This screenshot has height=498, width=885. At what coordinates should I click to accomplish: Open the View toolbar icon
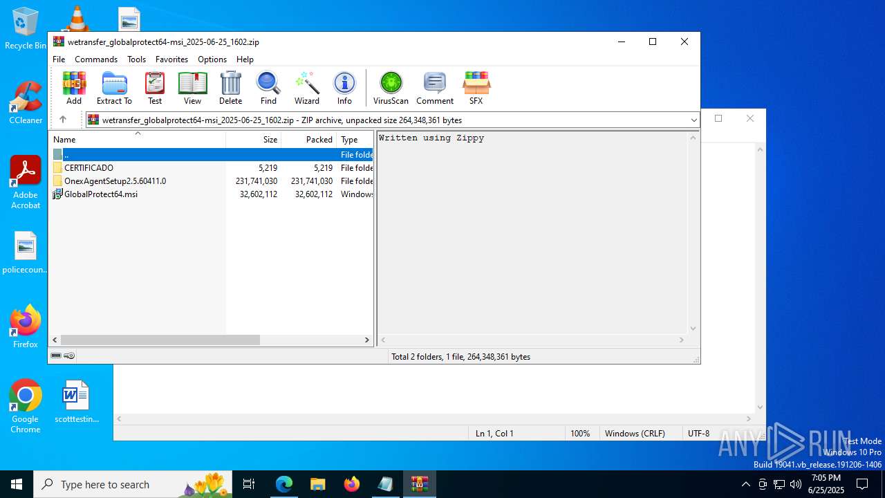pyautogui.click(x=192, y=88)
